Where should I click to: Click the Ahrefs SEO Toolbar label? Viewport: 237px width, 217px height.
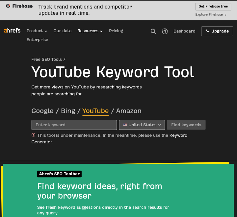59,174
